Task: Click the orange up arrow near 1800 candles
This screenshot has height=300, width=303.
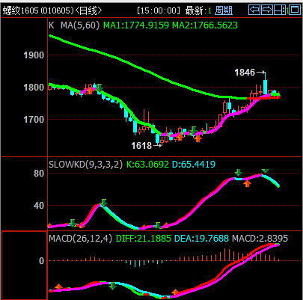Action: [91, 91]
